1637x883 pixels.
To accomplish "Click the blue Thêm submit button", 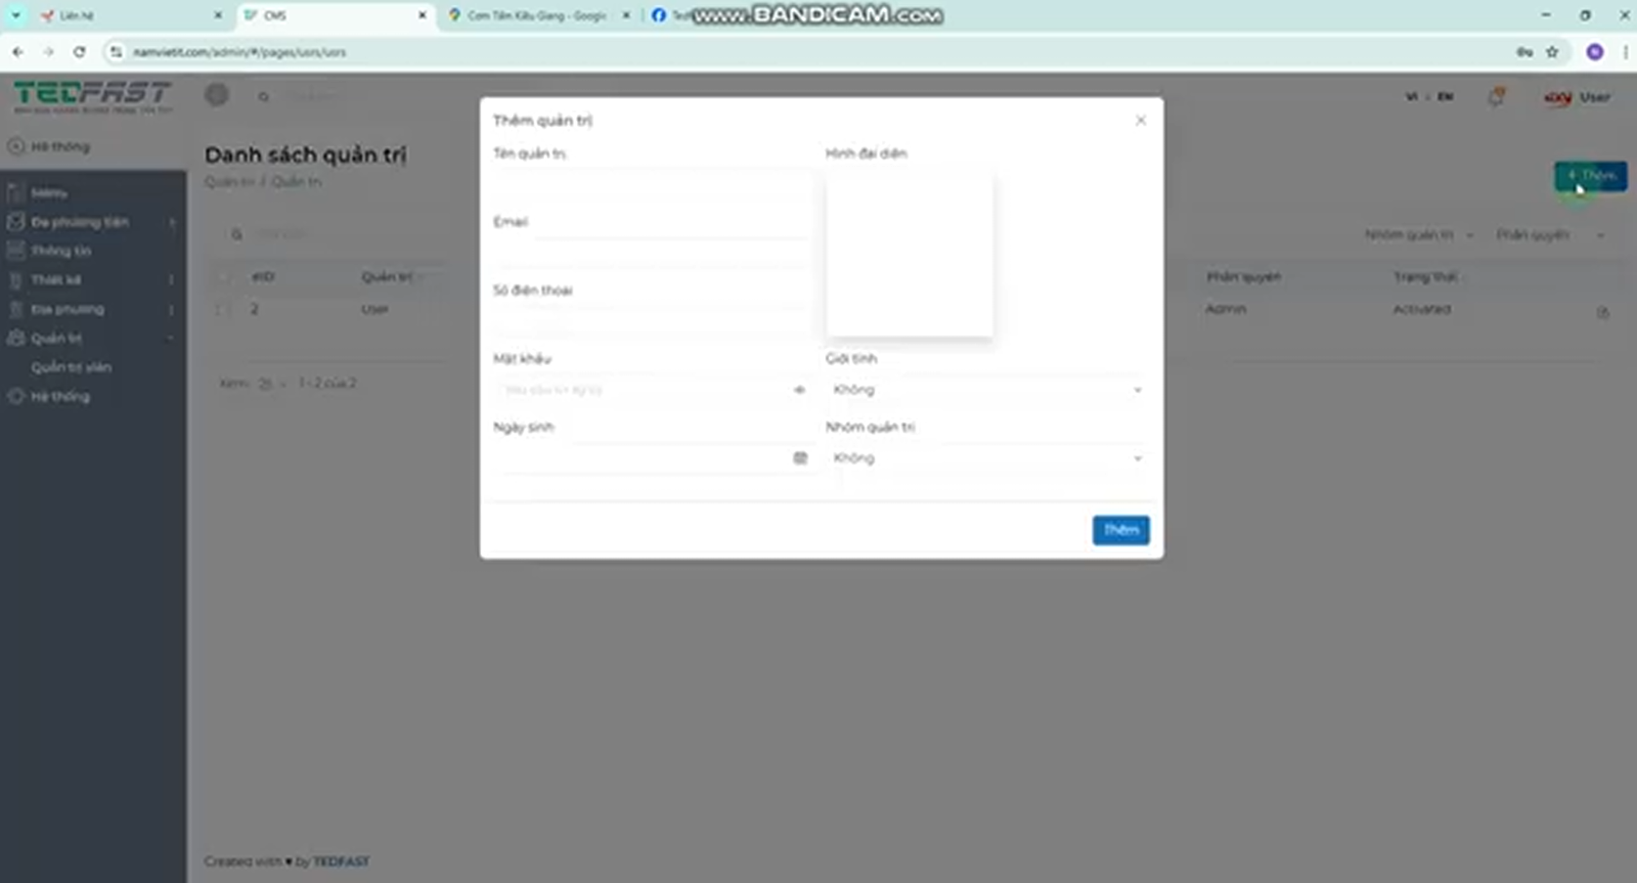I will click(1121, 530).
